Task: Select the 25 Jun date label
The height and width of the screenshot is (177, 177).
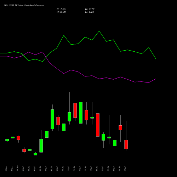Action: click(6, 169)
